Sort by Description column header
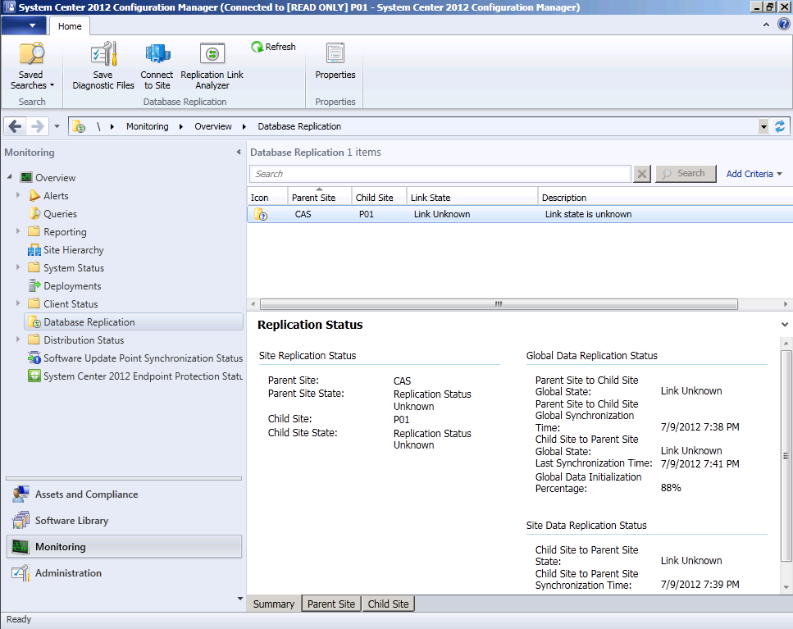The width and height of the screenshot is (793, 629). coord(665,197)
